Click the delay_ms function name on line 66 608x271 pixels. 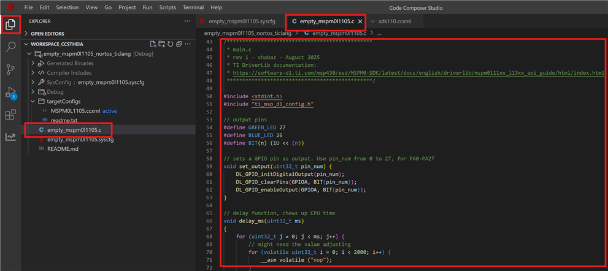tap(251, 221)
